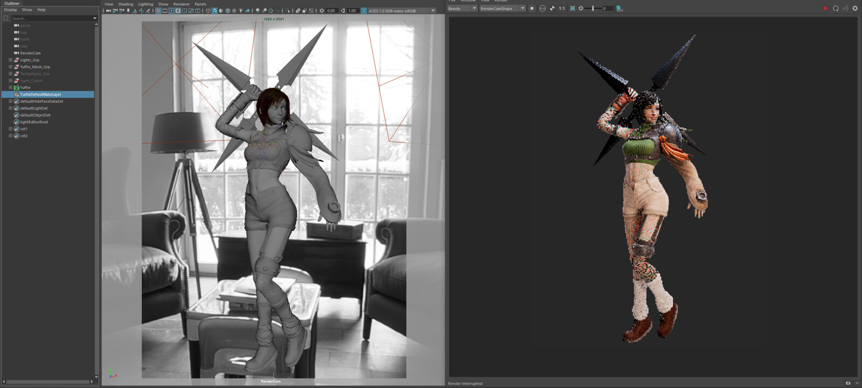Click the Select Camera icon in viewport toolbar

click(108, 11)
